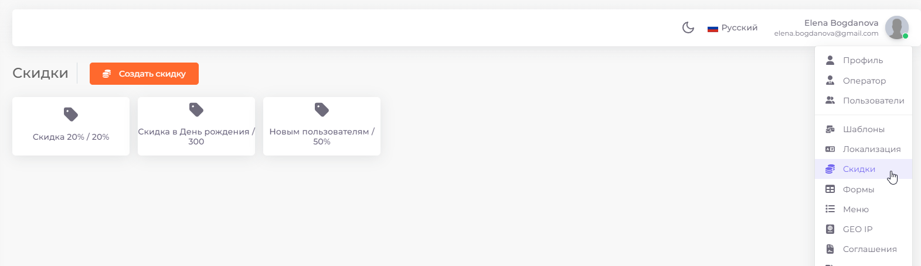Click the user avatar picture
Viewport: 921px width, 266px height.
coord(896,27)
